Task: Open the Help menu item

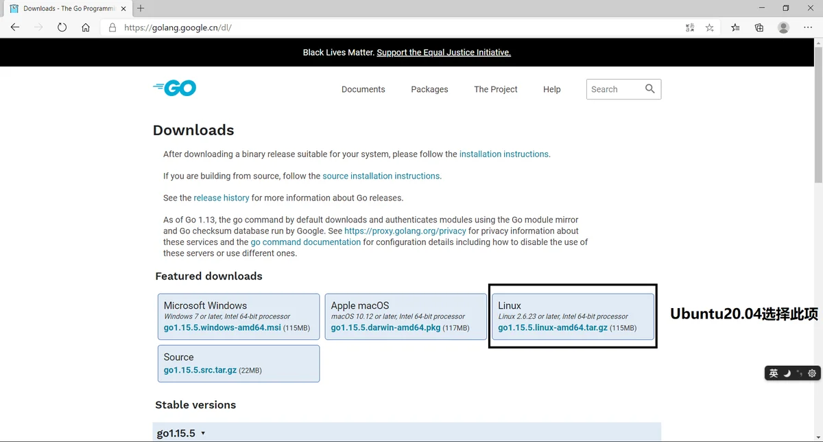Action: click(552, 89)
